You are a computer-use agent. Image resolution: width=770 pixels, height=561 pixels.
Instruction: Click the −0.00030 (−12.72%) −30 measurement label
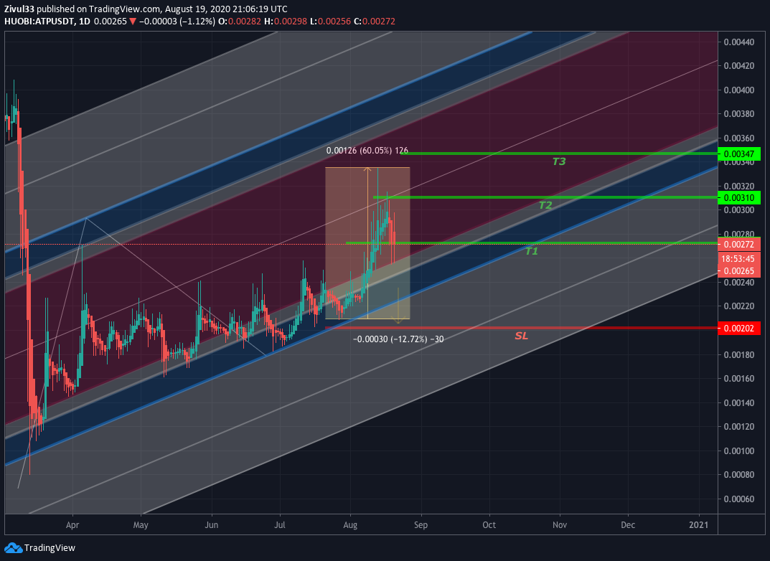398,339
